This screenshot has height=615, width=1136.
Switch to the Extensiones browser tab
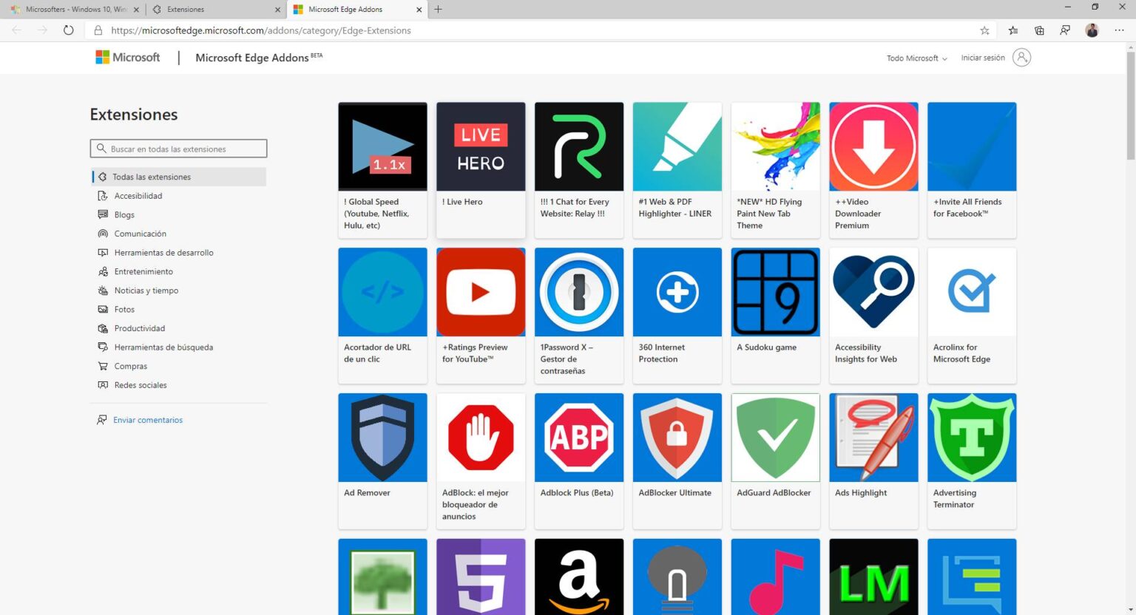[214, 10]
